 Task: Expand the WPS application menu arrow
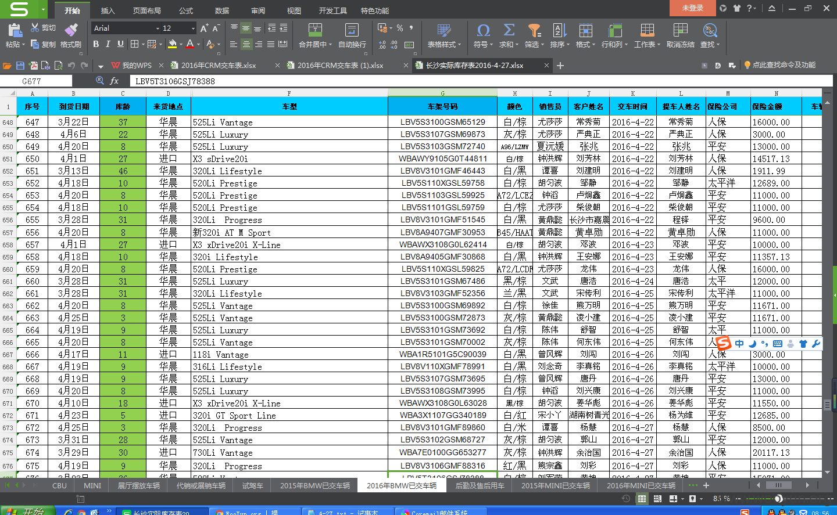tap(43, 9)
